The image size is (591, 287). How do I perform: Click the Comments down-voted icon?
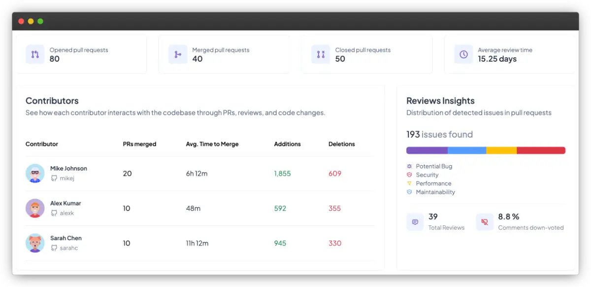click(485, 222)
